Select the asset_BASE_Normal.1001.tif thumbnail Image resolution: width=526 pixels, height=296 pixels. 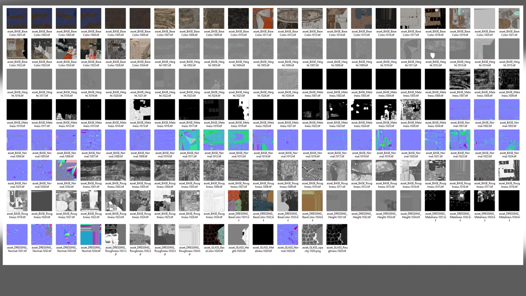pos(460,110)
